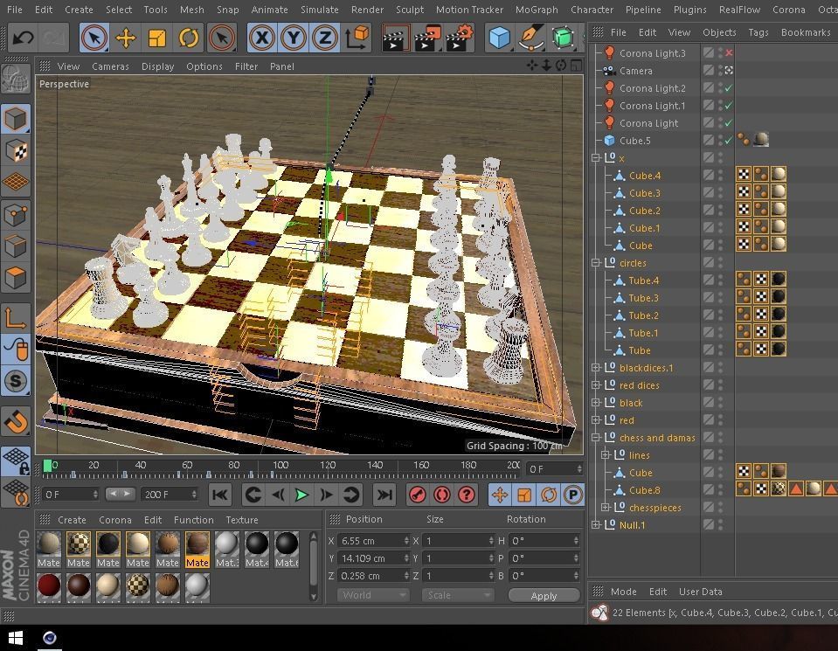The width and height of the screenshot is (838, 651).
Task: Play the animation forwards
Action: (x=301, y=495)
